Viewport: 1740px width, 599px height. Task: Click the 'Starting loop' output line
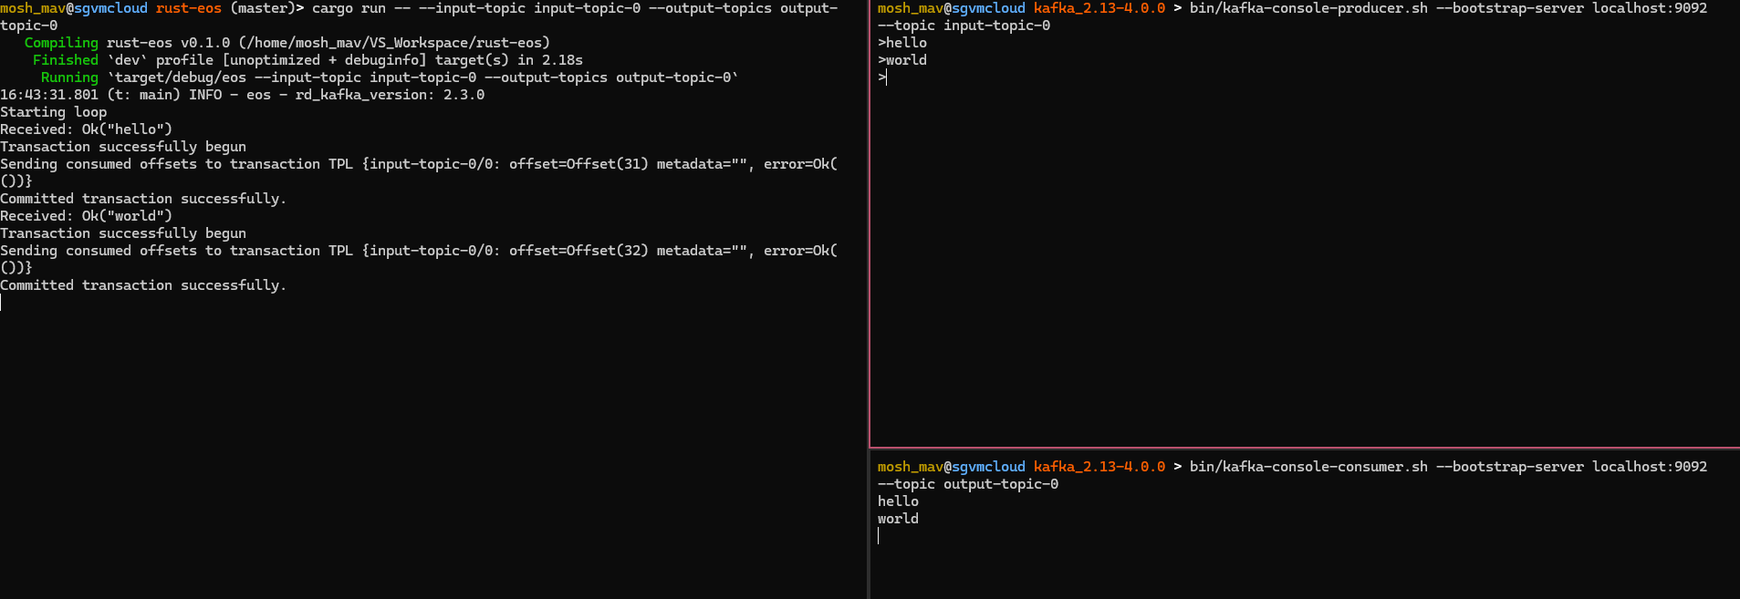coord(53,112)
